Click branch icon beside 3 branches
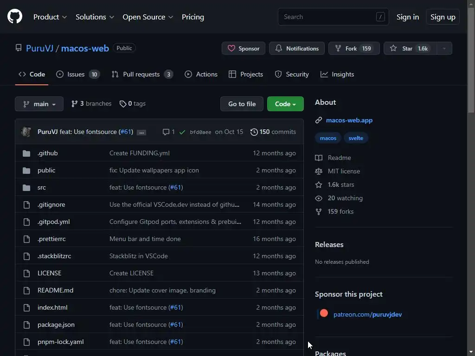The width and height of the screenshot is (475, 356). [x=74, y=104]
